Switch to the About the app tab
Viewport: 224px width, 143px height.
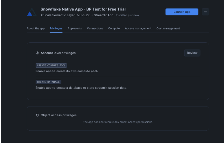36,28
